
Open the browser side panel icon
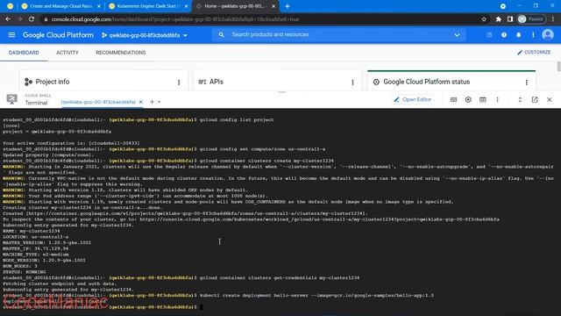510,19
